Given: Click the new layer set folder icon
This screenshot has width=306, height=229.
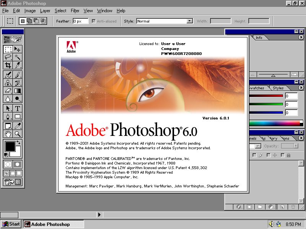Looking at the screenshot, I should [260, 207].
